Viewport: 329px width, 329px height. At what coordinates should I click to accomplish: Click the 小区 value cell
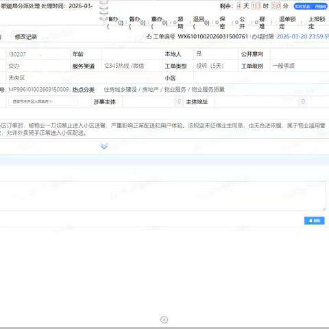pos(261,78)
